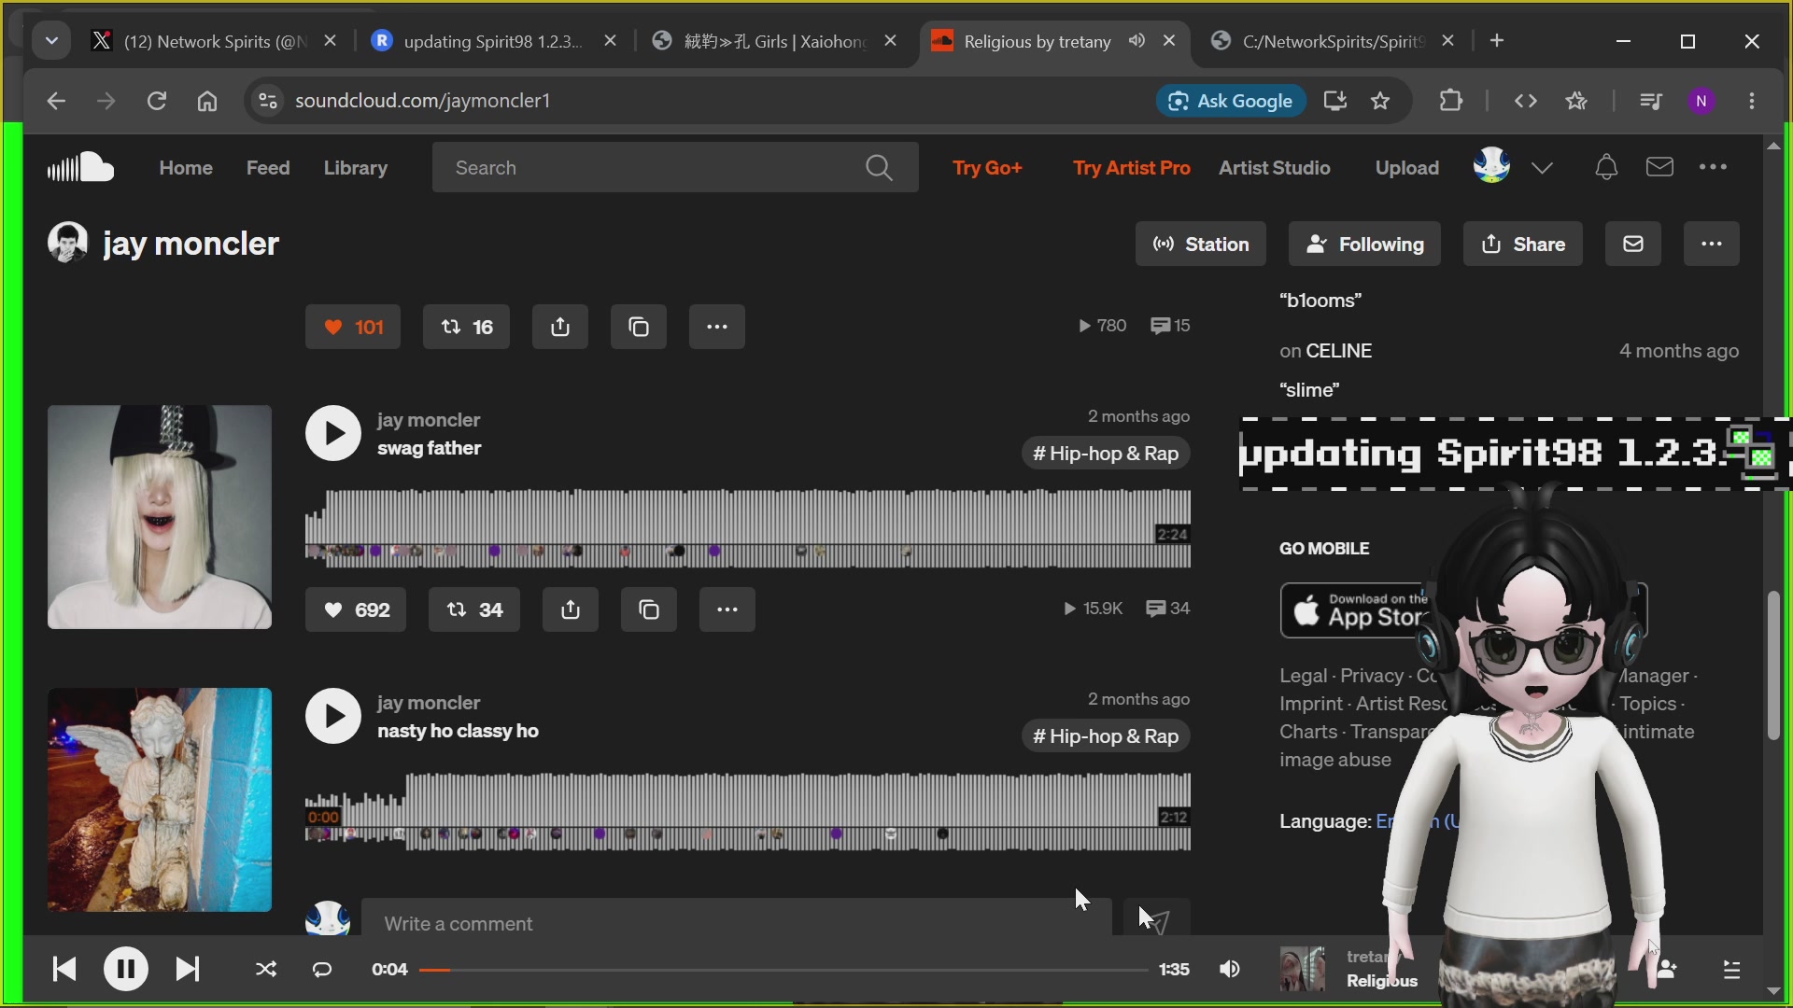1793x1008 pixels.
Task: Open more options beside the 16 reposts button
Action: click(x=717, y=327)
